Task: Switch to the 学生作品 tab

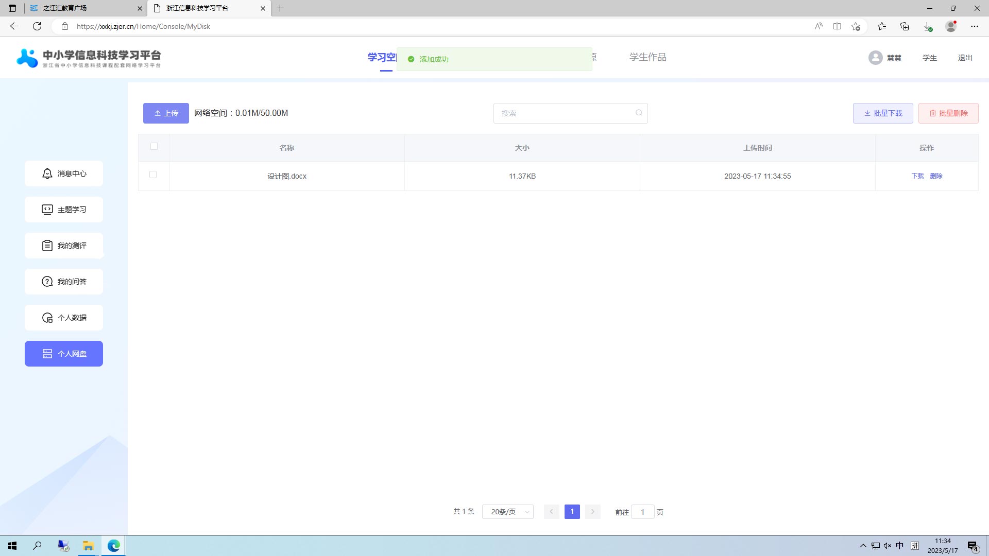Action: point(647,57)
